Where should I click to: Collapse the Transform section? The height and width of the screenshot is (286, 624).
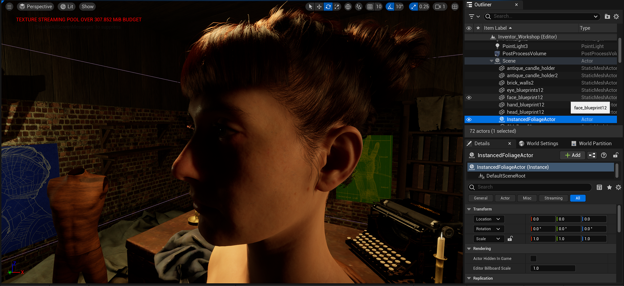click(x=469, y=209)
